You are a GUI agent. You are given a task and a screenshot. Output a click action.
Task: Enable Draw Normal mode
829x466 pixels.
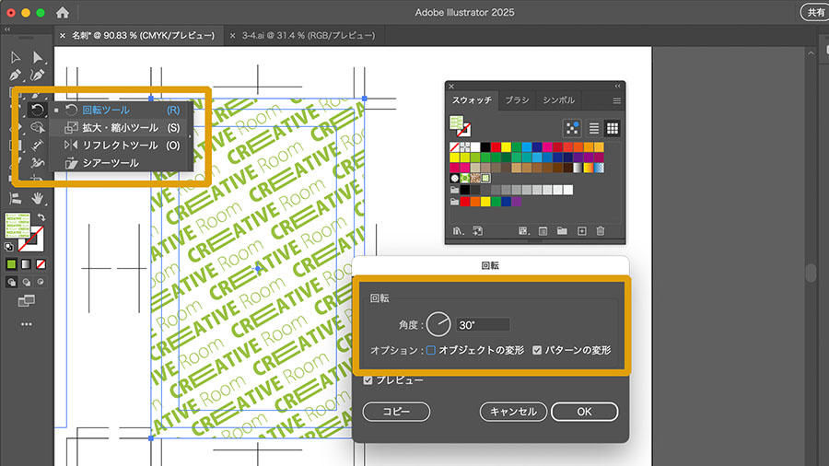tap(11, 282)
